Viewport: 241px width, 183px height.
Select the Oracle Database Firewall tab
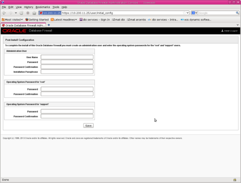pyautogui.click(x=23, y=25)
